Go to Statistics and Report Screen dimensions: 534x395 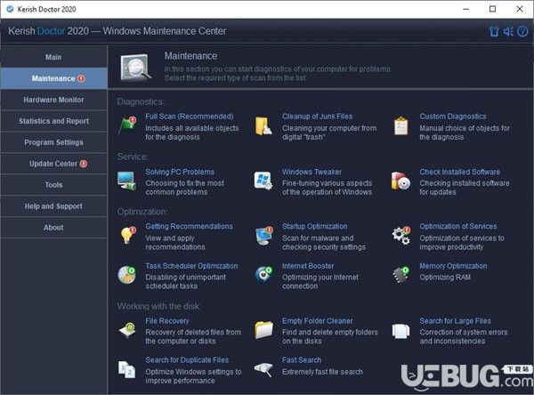[x=53, y=121]
